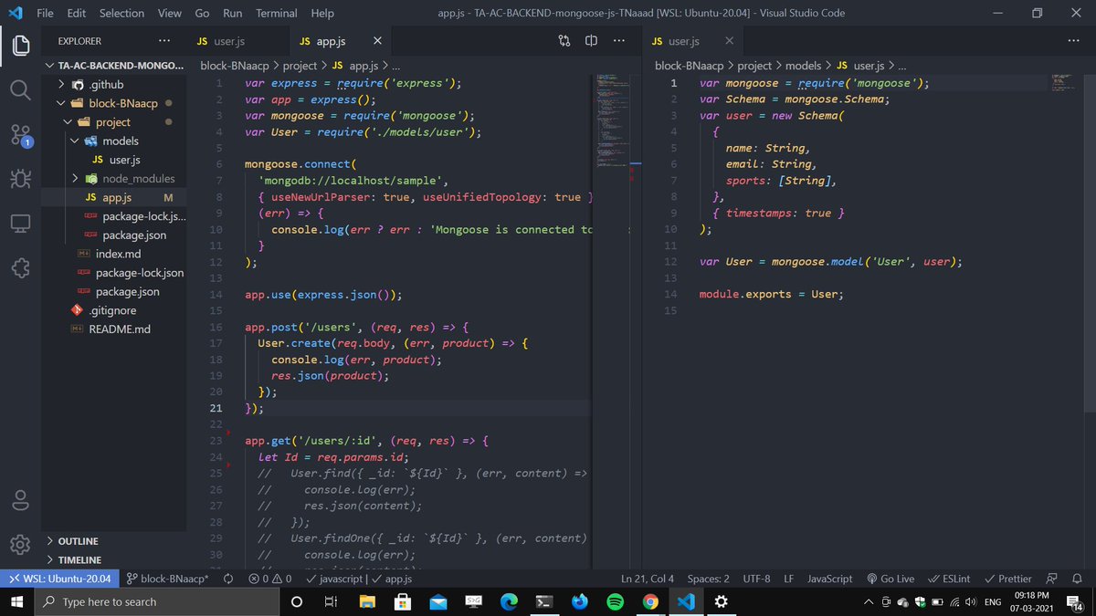Screen dimensions: 1096x616
Task: Open More Actions for left editor group
Action: click(x=619, y=41)
